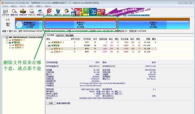The image size is (195, 114).
Task: Select 本地磁盘(C:) in the left tree
Action: click(18, 40)
